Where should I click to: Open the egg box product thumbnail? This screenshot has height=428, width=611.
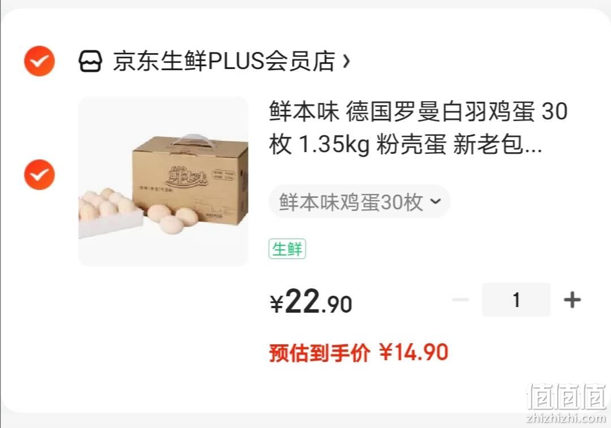click(163, 181)
